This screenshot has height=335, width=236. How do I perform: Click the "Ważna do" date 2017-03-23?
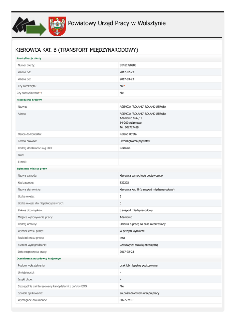pos(127,79)
